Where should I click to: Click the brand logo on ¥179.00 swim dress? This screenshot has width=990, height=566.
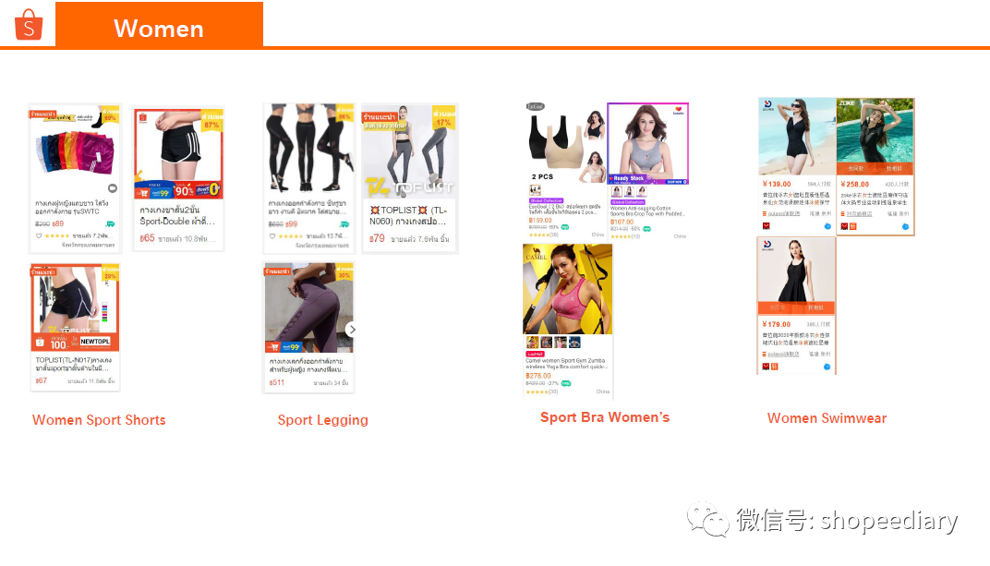pyautogui.click(x=767, y=246)
